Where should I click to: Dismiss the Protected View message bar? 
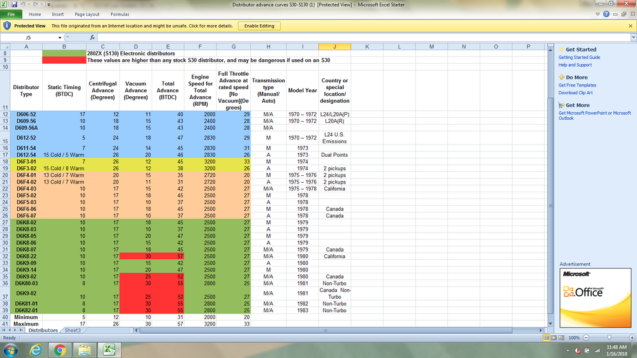631,26
